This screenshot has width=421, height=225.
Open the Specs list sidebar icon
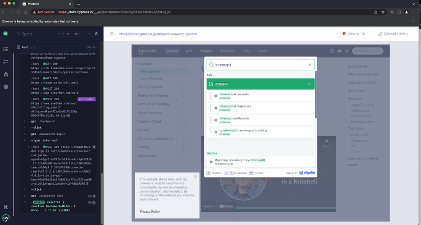[x=6, y=62]
